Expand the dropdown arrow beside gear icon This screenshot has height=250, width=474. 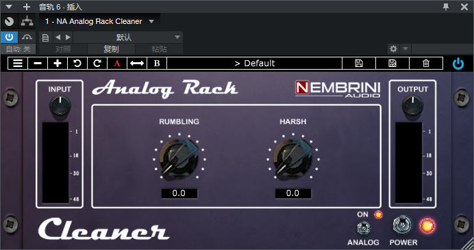pos(406,48)
